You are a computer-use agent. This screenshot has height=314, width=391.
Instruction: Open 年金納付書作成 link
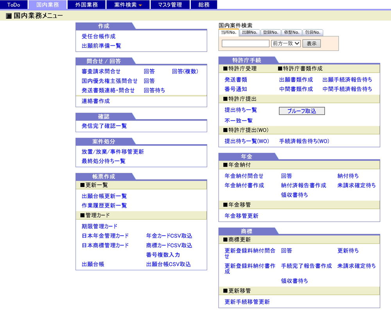click(244, 186)
